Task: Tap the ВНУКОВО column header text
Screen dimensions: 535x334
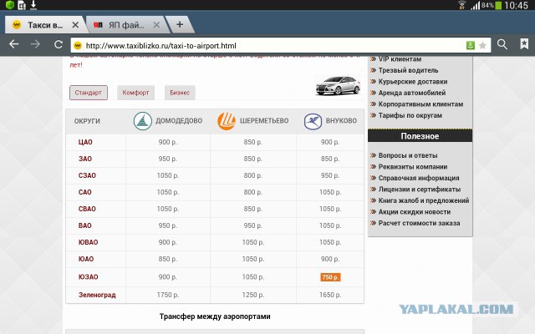Action: point(341,120)
